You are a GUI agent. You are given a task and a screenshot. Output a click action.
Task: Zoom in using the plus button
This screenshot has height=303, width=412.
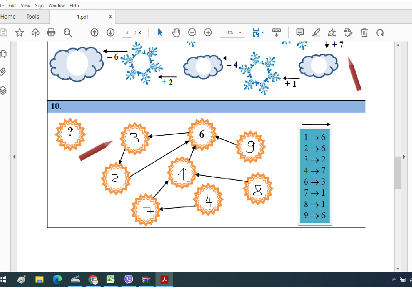pyautogui.click(x=208, y=32)
